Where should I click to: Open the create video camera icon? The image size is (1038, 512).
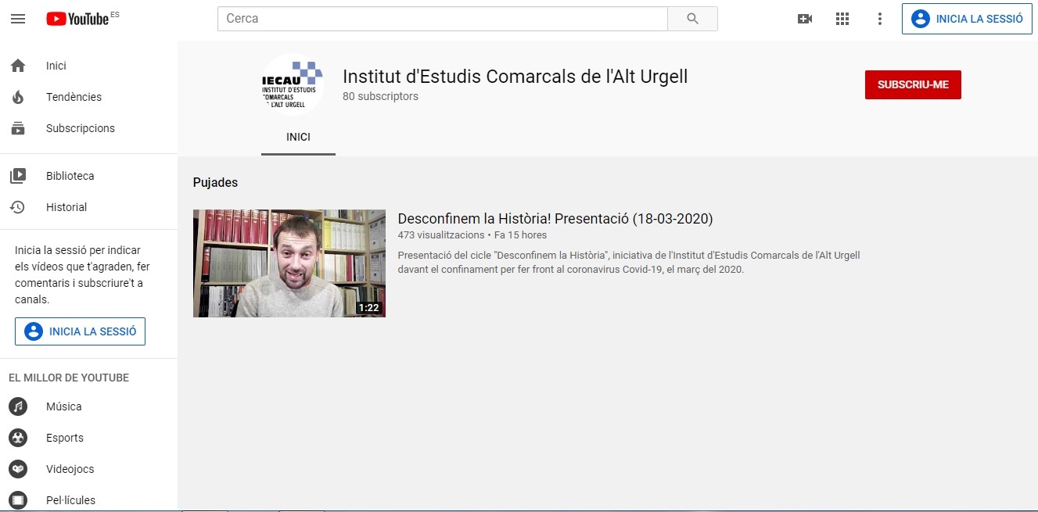click(x=804, y=19)
